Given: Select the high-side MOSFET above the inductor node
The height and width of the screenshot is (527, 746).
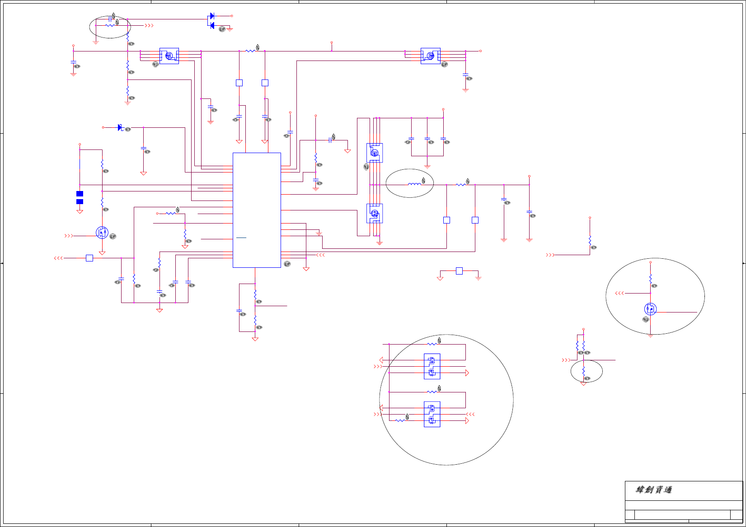Looking at the screenshot, I should [x=375, y=153].
